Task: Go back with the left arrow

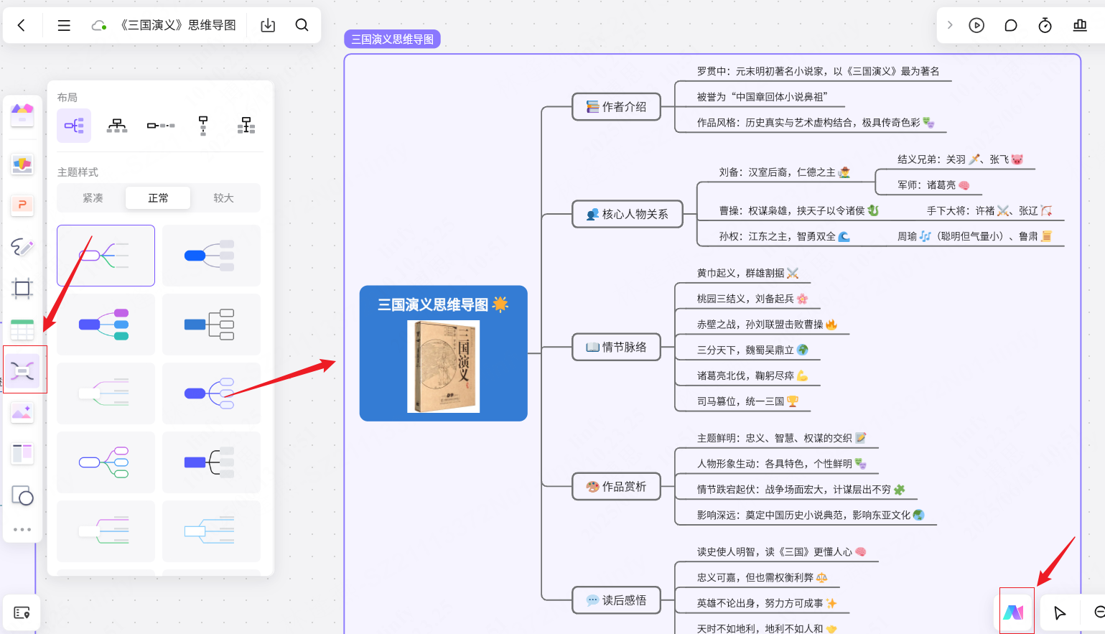Action: (x=22, y=25)
